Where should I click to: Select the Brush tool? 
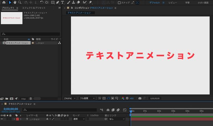[69, 2]
